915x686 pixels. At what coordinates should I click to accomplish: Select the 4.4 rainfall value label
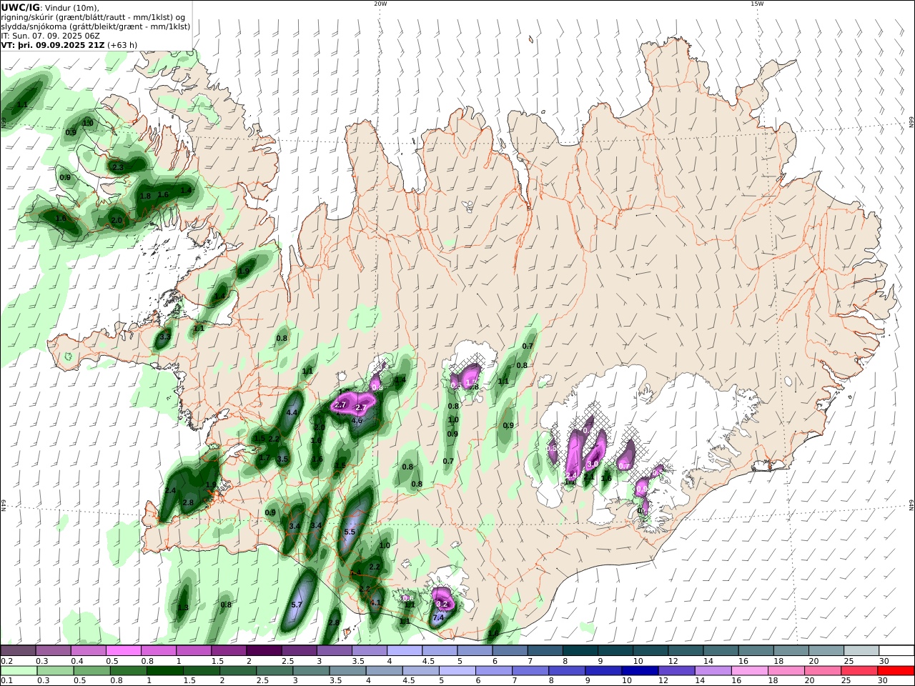point(292,413)
